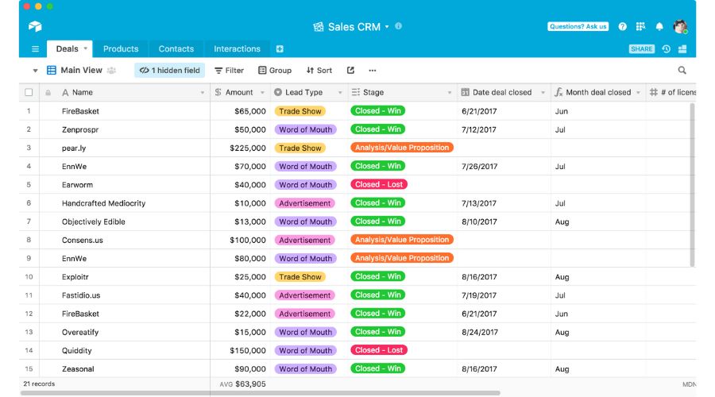Open the Deals tab dropdown arrow
This screenshot has width=715, height=397.
point(85,48)
